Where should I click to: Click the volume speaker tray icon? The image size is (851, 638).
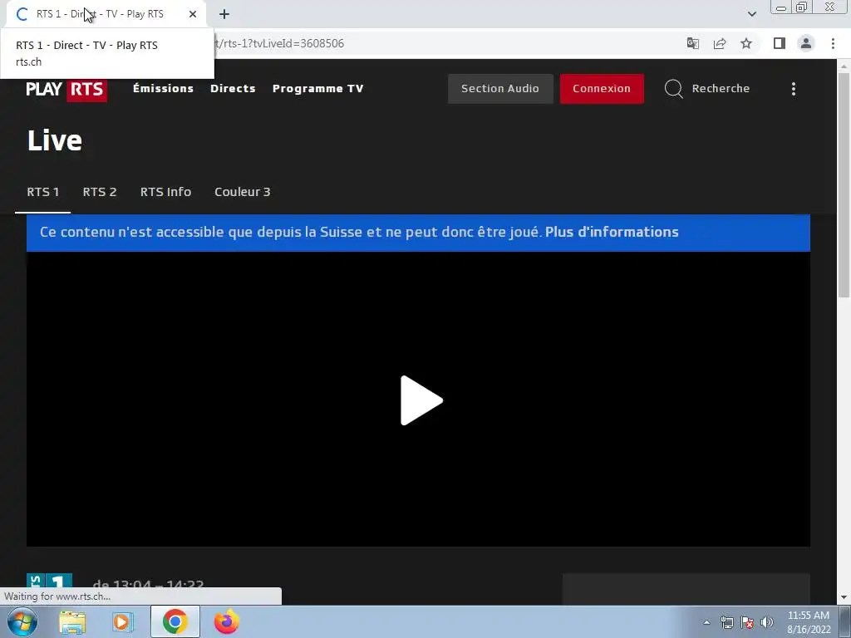(767, 622)
